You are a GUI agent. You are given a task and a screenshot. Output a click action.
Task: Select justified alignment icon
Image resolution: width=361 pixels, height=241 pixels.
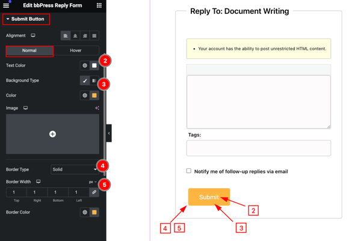(x=94, y=35)
